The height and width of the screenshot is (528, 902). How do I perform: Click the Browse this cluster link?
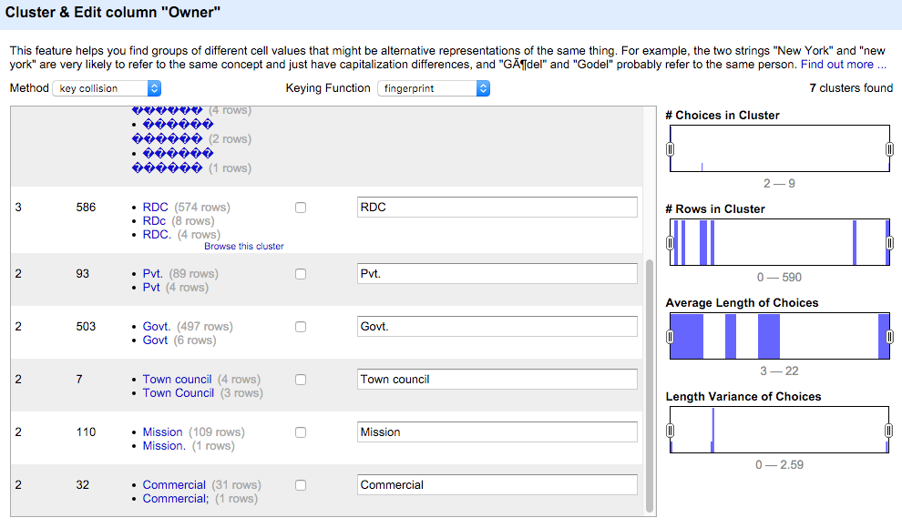243,246
